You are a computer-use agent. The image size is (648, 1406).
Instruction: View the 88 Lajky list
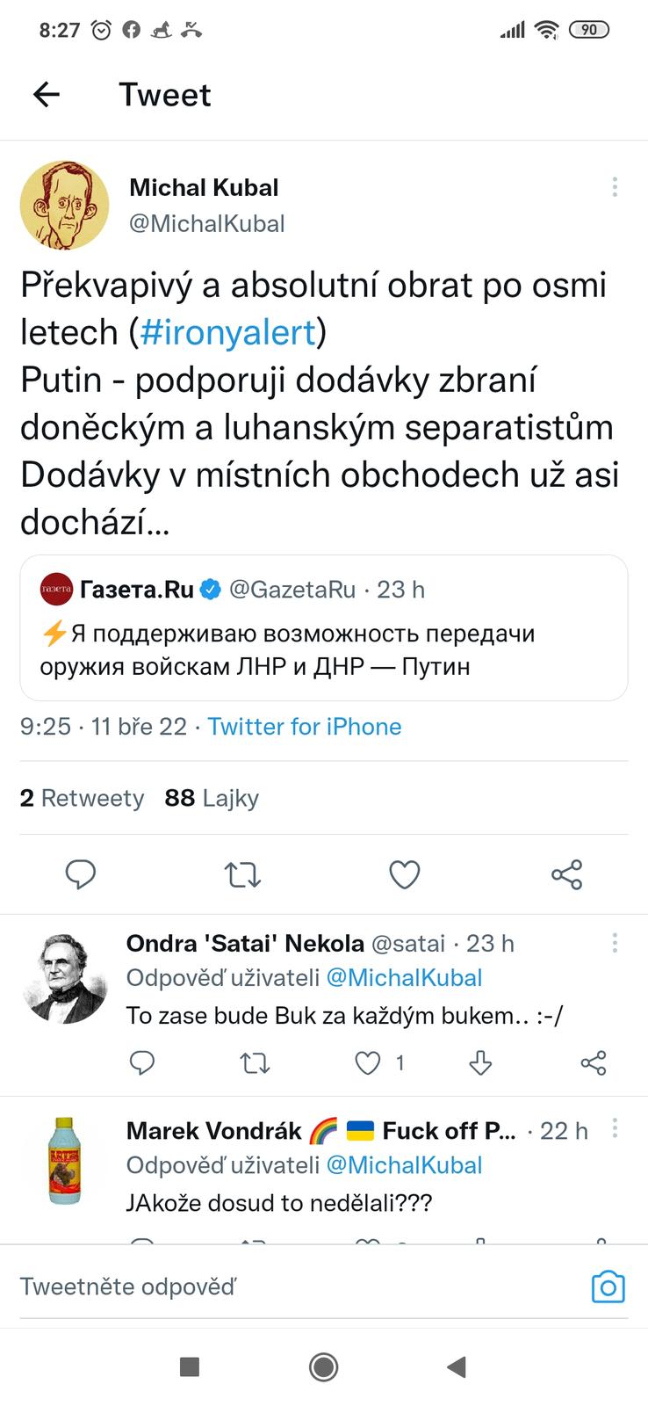point(212,798)
